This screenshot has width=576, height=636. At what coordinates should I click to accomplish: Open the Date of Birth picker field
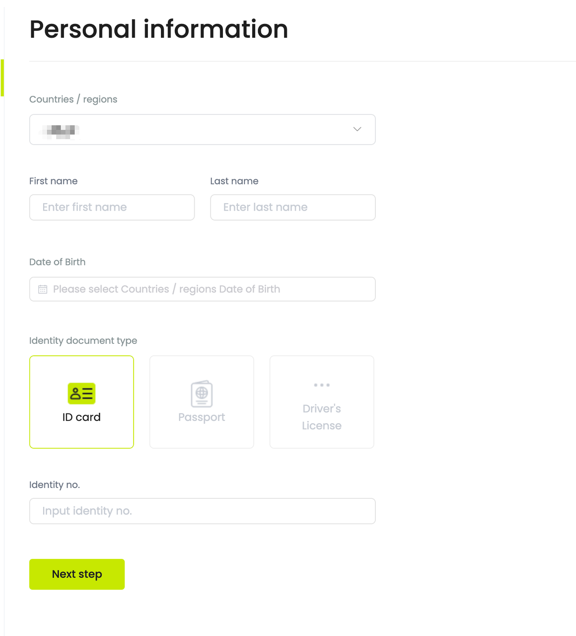203,289
